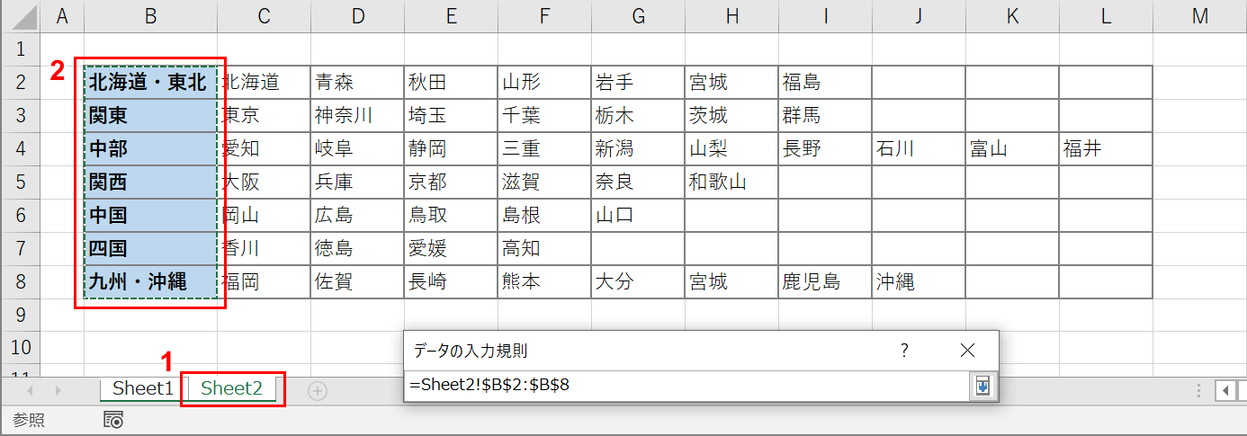1247x436 pixels.
Task: Select column I header
Action: pyautogui.click(x=825, y=15)
